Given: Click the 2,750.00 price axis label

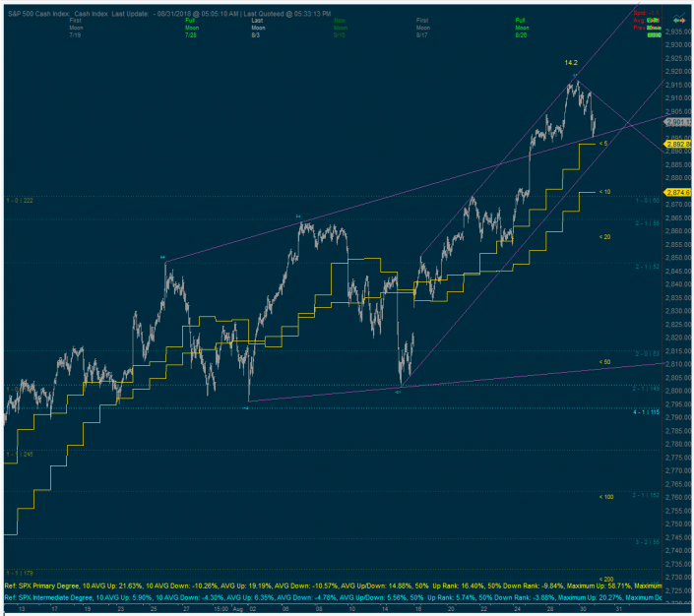Looking at the screenshot, I should [x=678, y=524].
